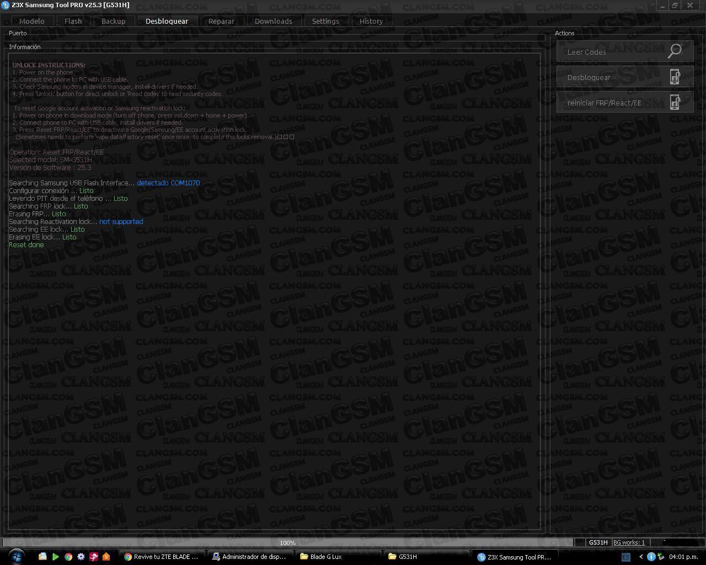706x565 pixels.
Task: Go to the Settings tab
Action: [x=325, y=21]
